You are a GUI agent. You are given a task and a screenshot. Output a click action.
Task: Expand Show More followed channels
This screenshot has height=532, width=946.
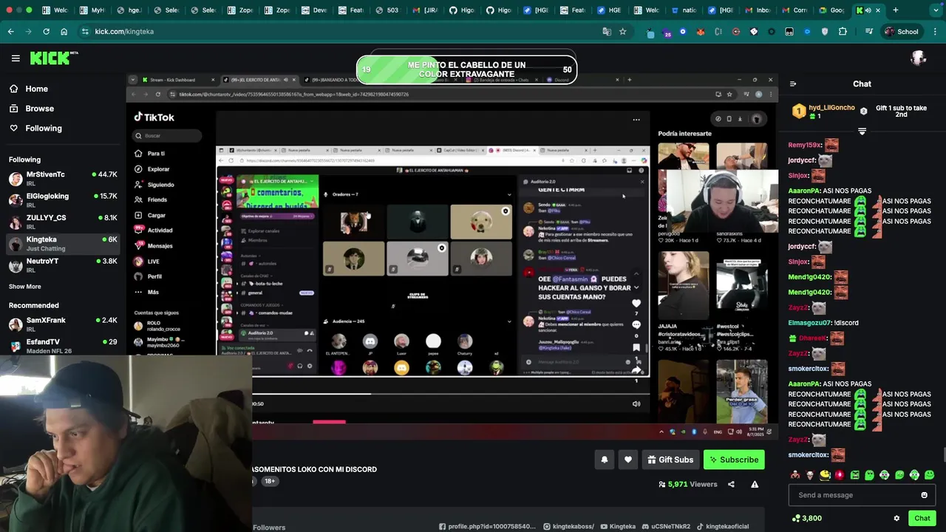point(25,287)
